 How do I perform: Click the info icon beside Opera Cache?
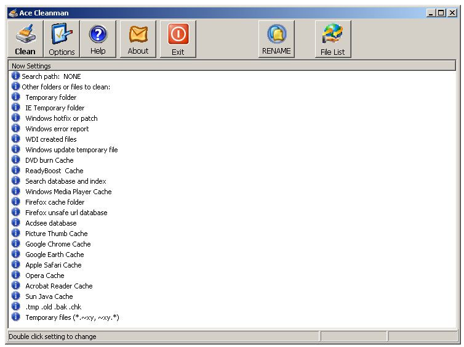(15, 276)
